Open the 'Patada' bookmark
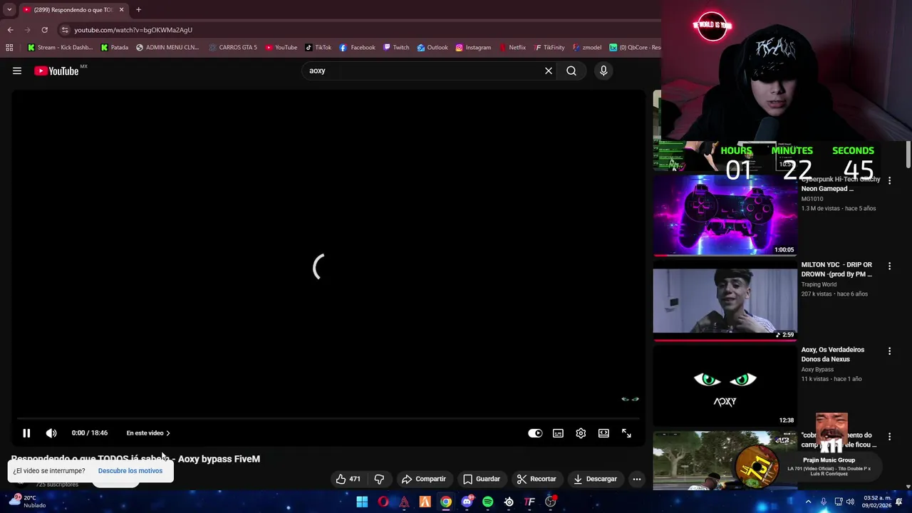Viewport: 912px width, 513px height. (x=115, y=48)
